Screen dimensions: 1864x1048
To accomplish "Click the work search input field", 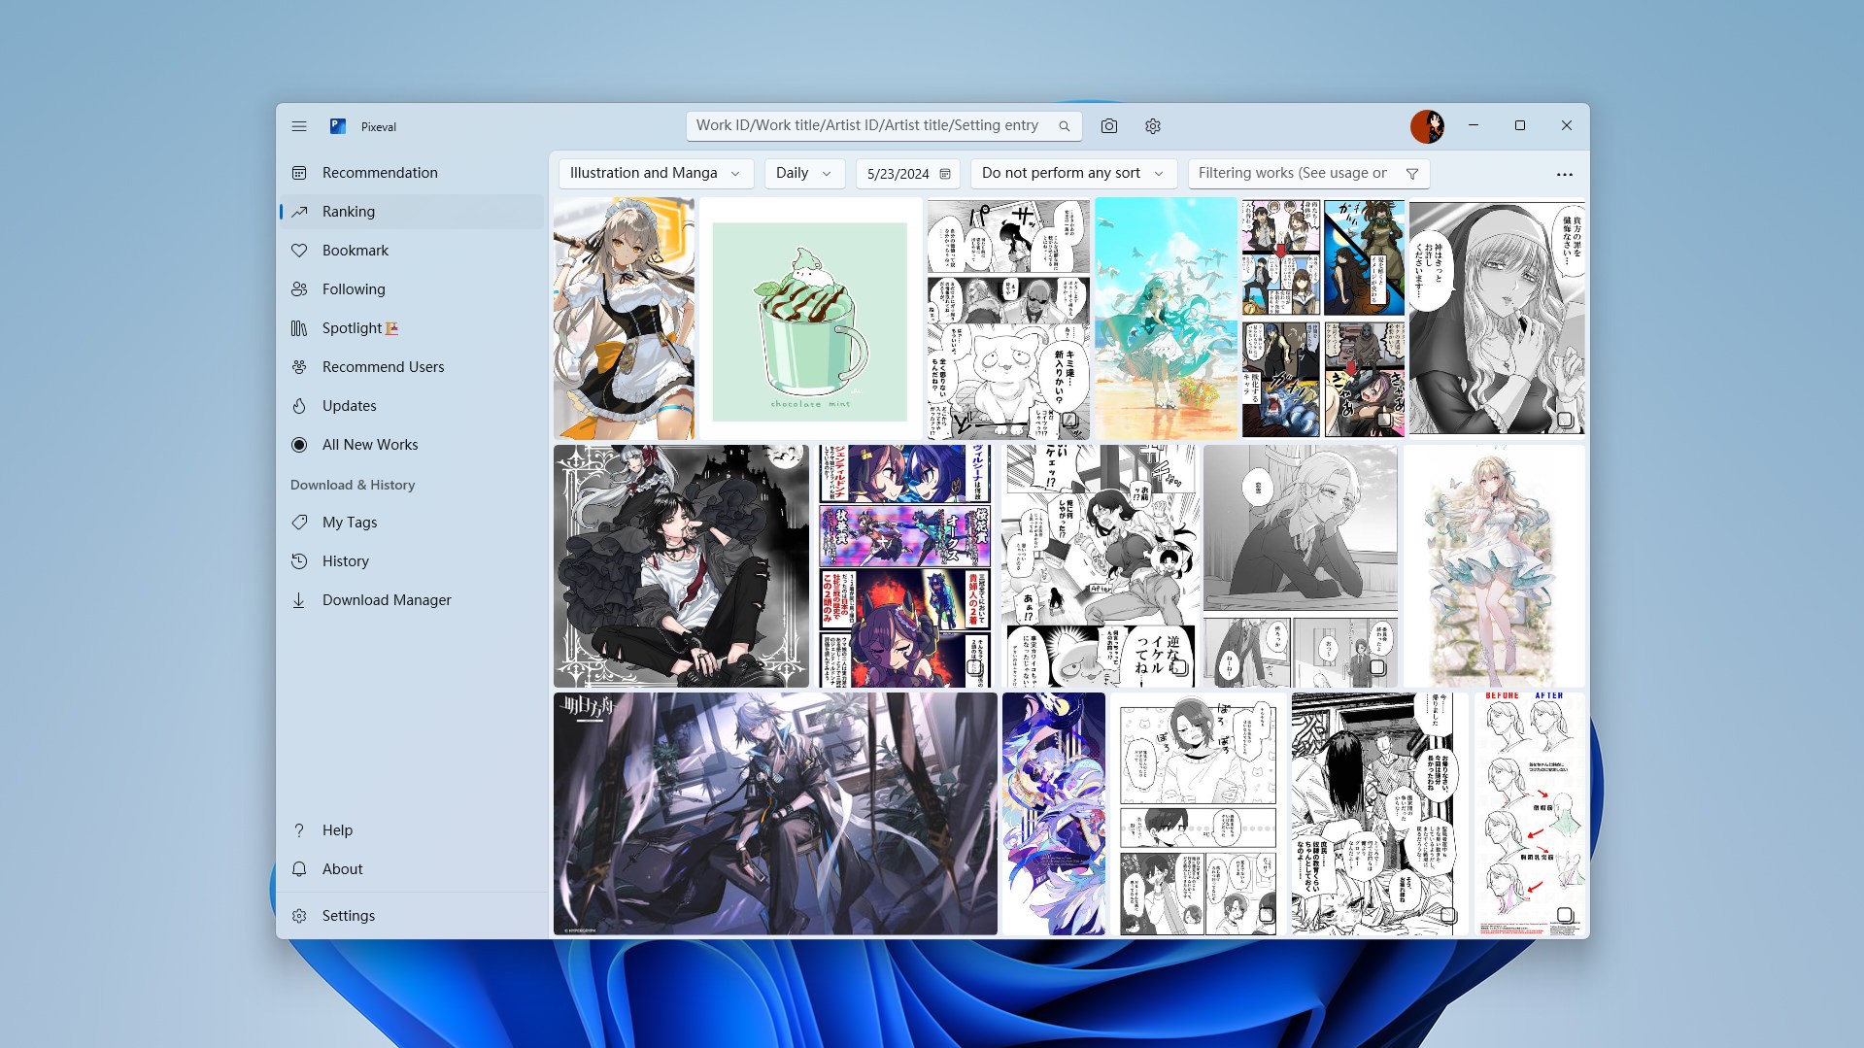I will pos(869,125).
